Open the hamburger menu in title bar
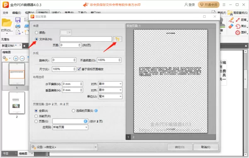Image resolution: width=249 pixels, height=158 pixels. tap(224, 5)
